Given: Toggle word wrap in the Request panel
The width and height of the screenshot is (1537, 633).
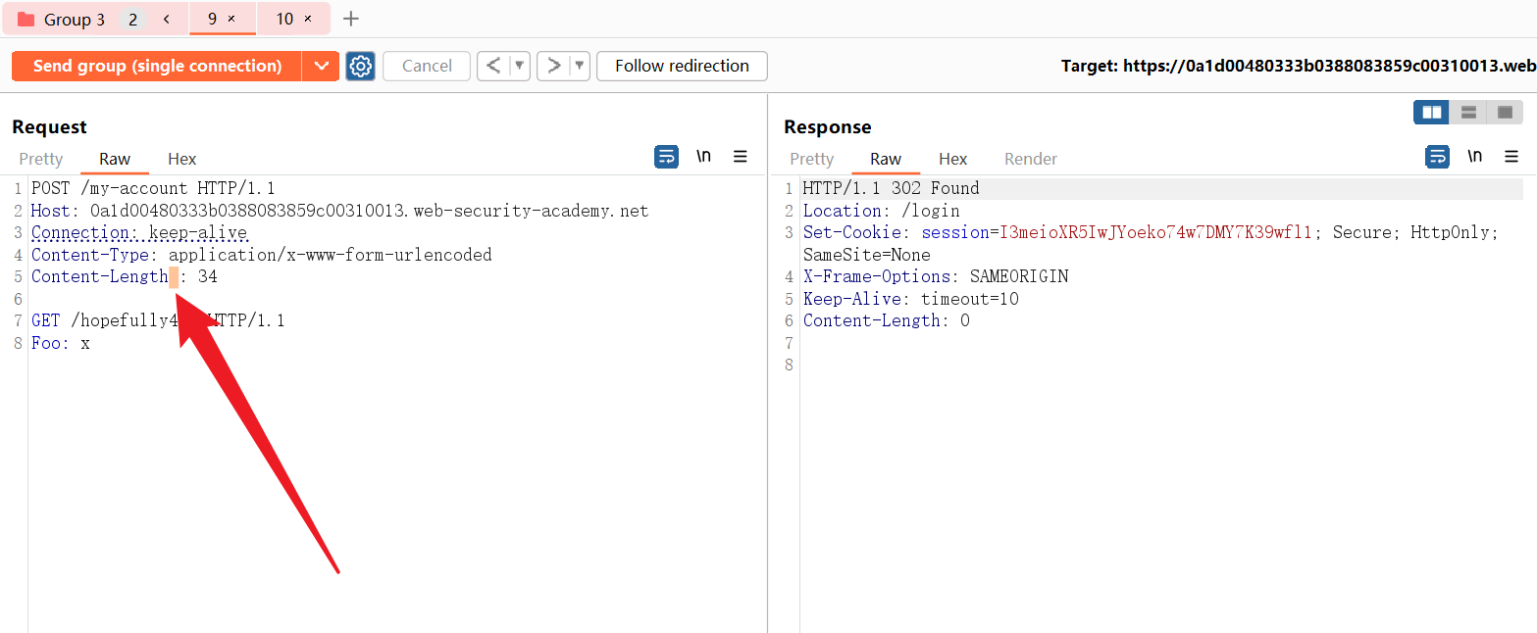Looking at the screenshot, I should coord(666,157).
